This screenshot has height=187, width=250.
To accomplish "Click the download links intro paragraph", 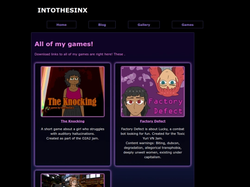I will 80,54.
